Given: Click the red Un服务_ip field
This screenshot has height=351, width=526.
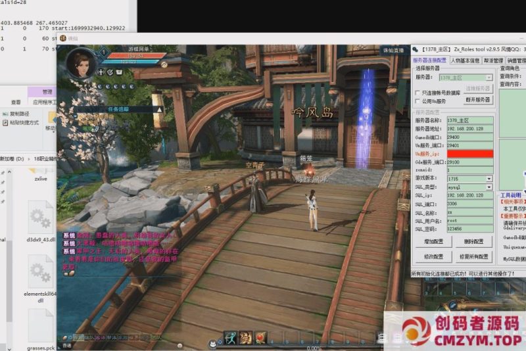Looking at the screenshot, I should [470, 154].
